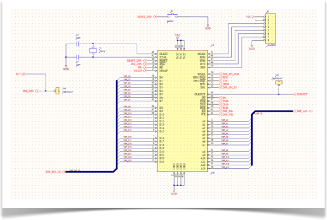327x220 pixels.
Task: Click the DT1 pin label
Action: (203, 84)
